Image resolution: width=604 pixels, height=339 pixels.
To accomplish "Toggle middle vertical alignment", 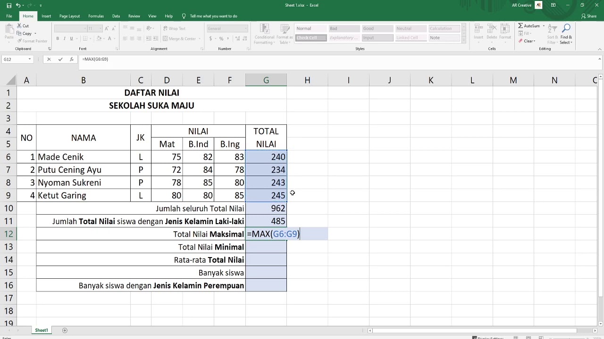I will pyautogui.click(x=132, y=28).
